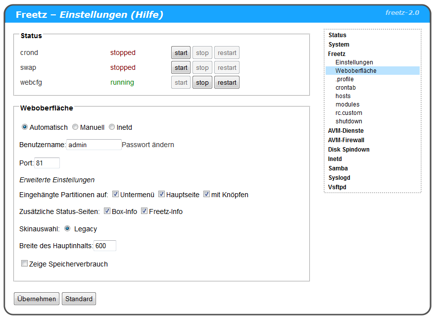
Task: Uncheck the Hauptseite checkbox
Action: 161,194
